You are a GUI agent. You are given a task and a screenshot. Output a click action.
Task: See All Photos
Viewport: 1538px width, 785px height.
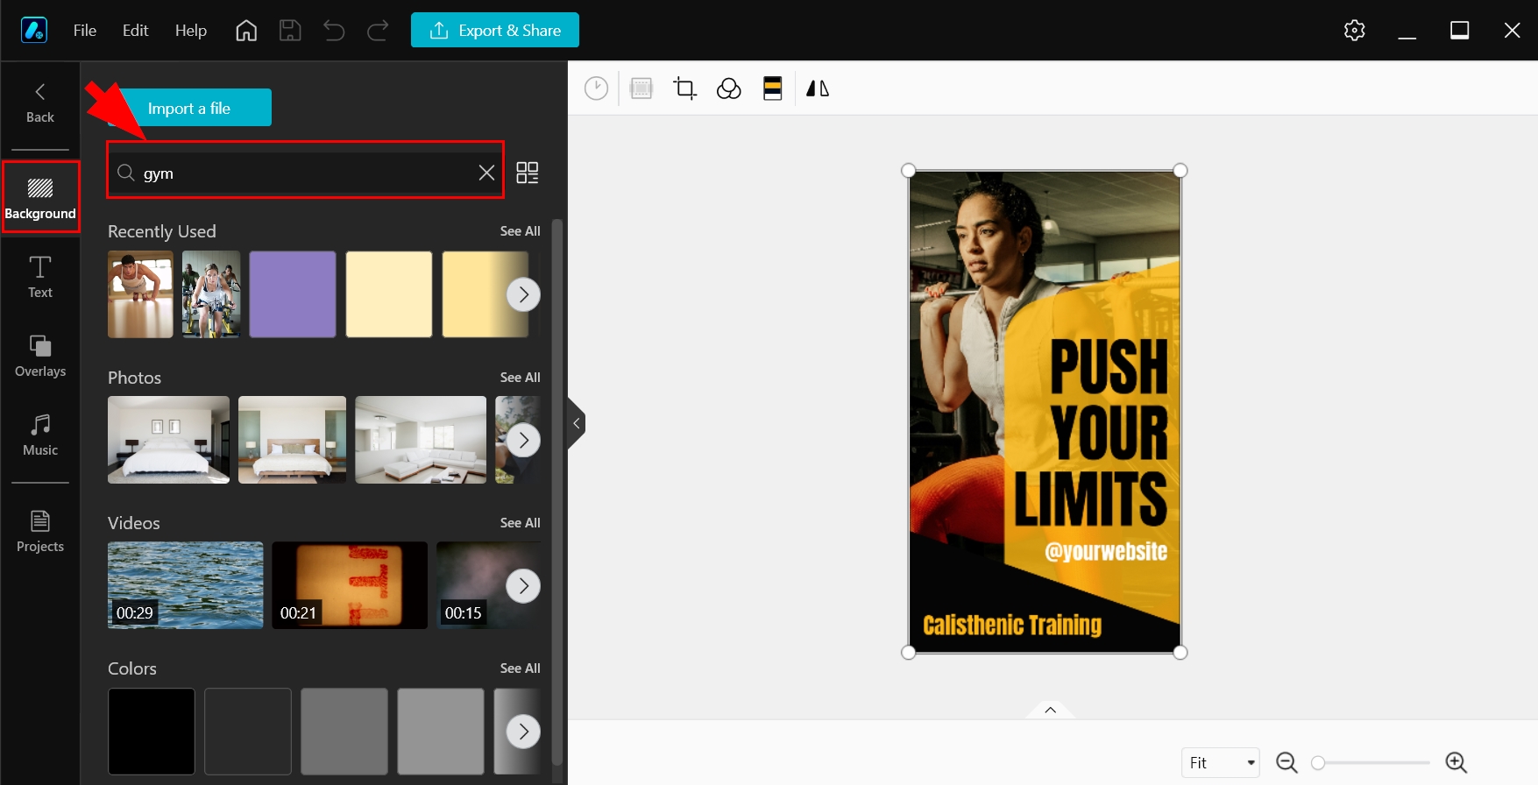click(x=520, y=378)
